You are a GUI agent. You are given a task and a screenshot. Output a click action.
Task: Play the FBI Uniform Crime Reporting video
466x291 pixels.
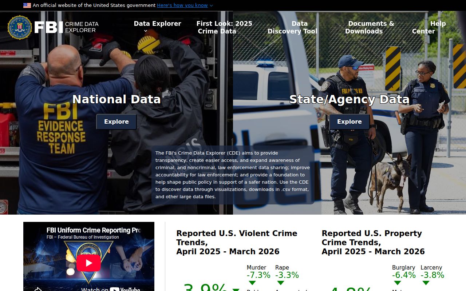(x=88, y=263)
